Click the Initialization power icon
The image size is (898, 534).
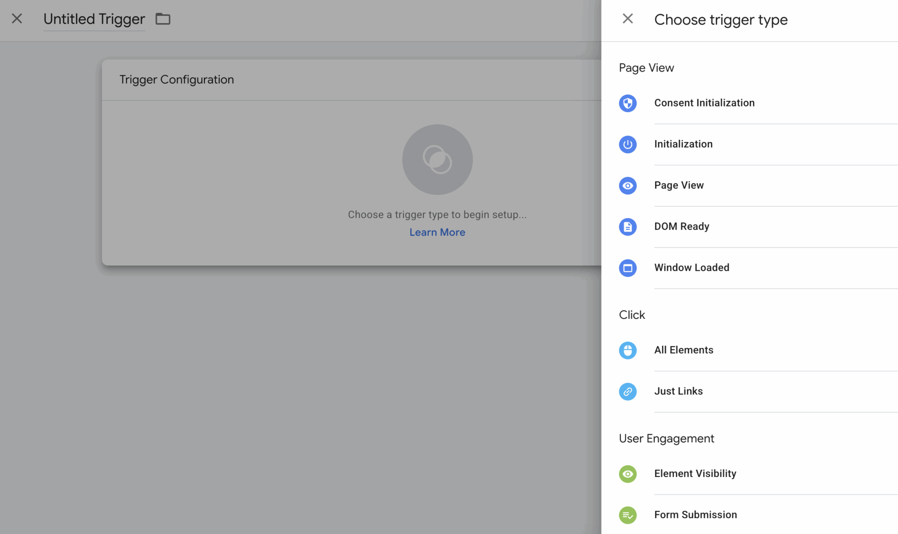click(627, 145)
